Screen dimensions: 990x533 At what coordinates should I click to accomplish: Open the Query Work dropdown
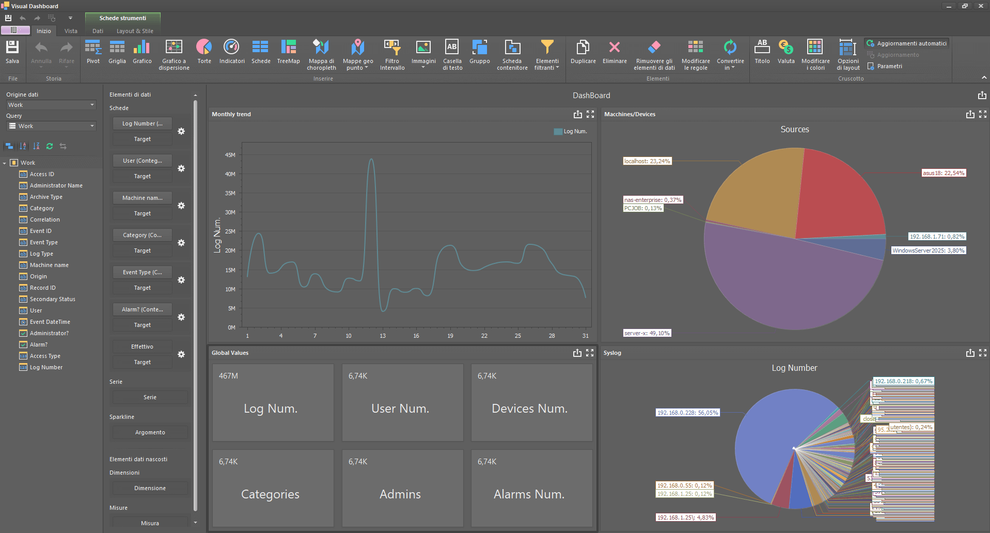click(x=51, y=126)
